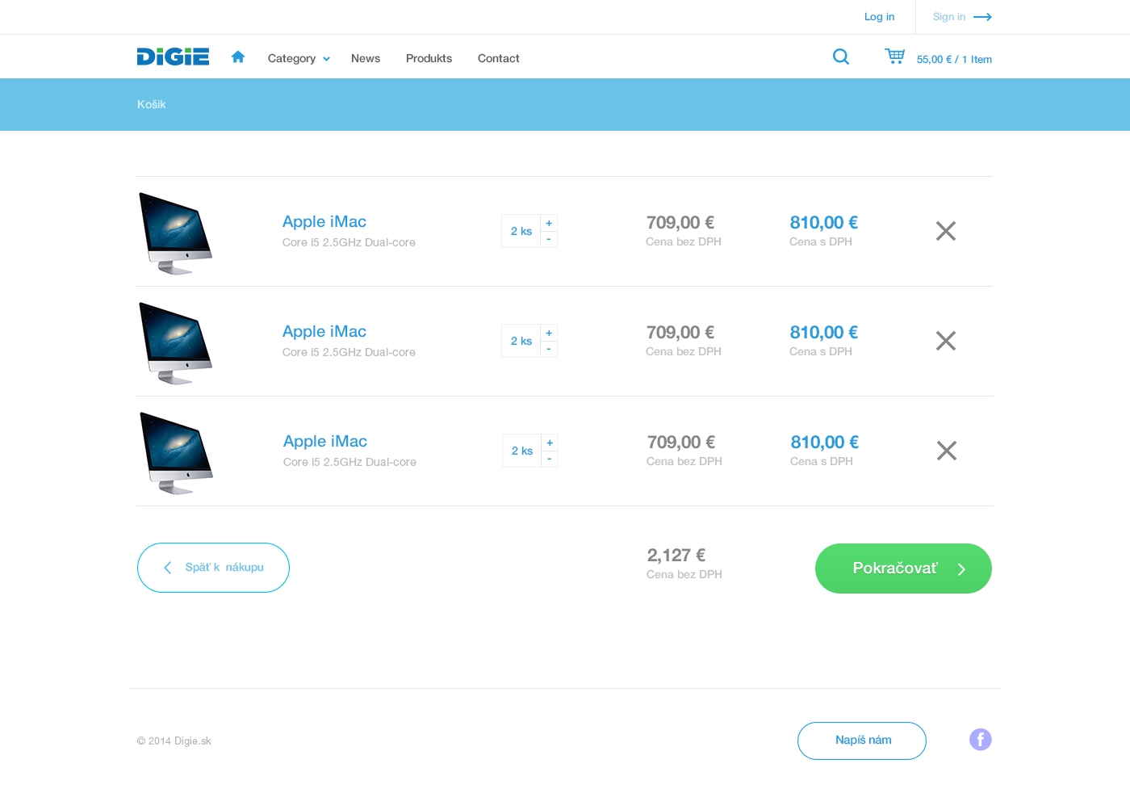Open cart summary 55,00 € / 1 Item
1130x793 pixels.
point(954,60)
